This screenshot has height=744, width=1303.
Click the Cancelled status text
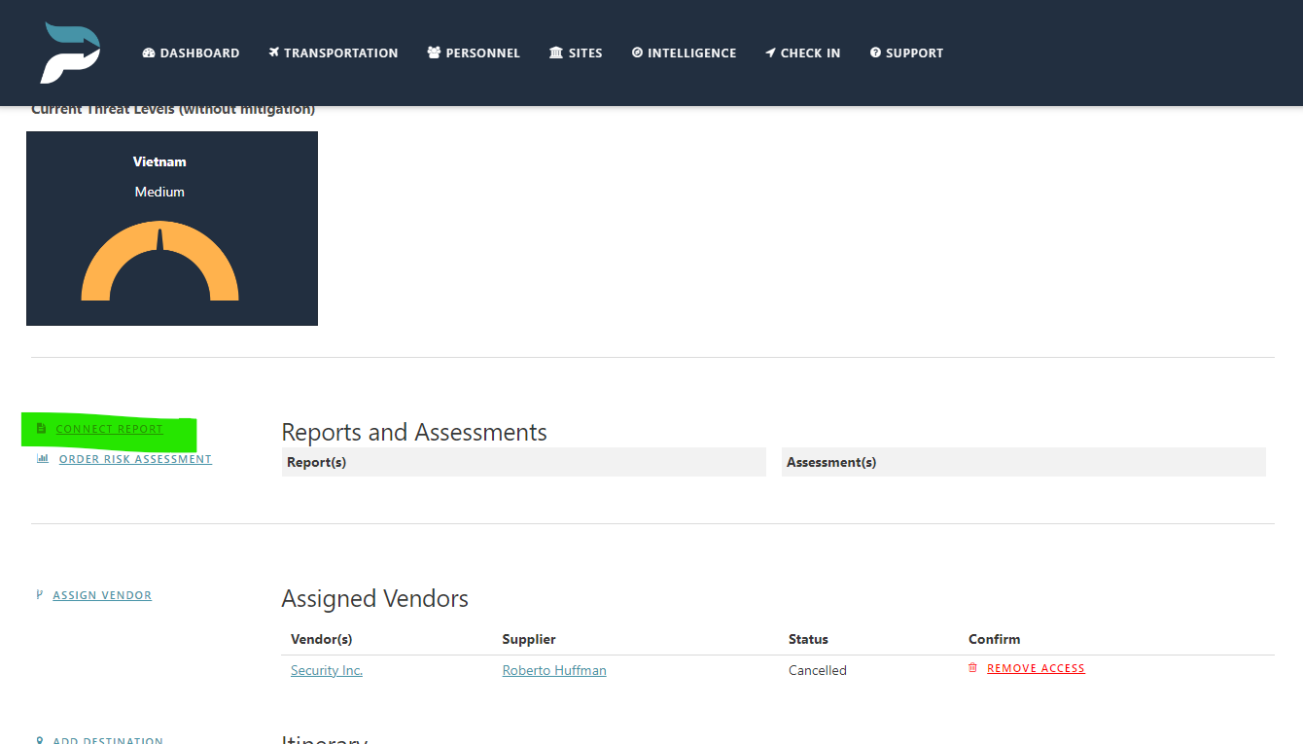(x=818, y=670)
